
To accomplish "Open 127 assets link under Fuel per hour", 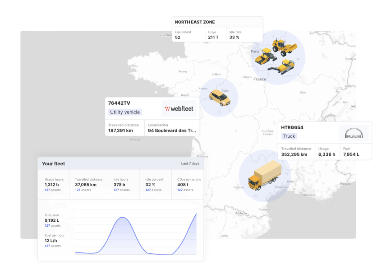I will [52, 246].
